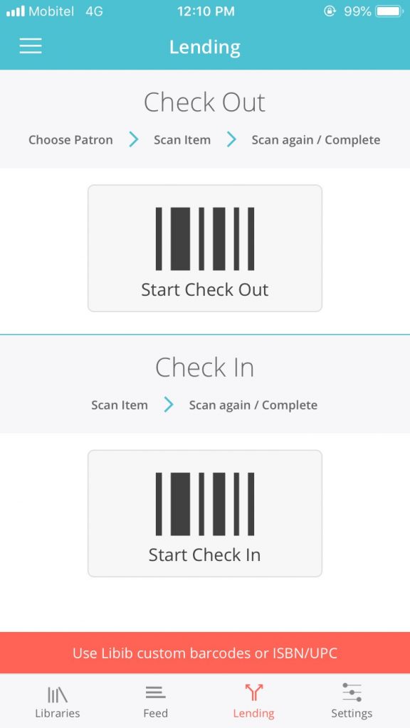Tap the Check Out barcode icon
410x728 pixels.
click(205, 239)
